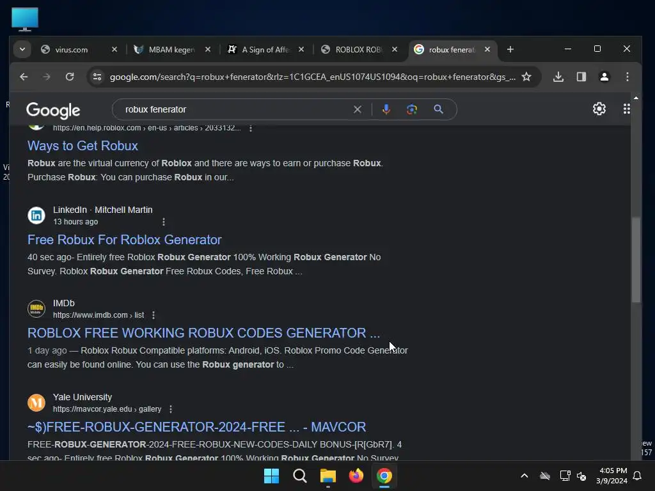This screenshot has width=655, height=491.
Task: Open Free Robux For Roblox Generator result
Action: tap(125, 240)
